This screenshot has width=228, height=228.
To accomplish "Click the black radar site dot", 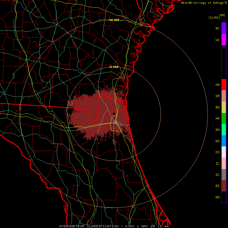I will (114, 113).
